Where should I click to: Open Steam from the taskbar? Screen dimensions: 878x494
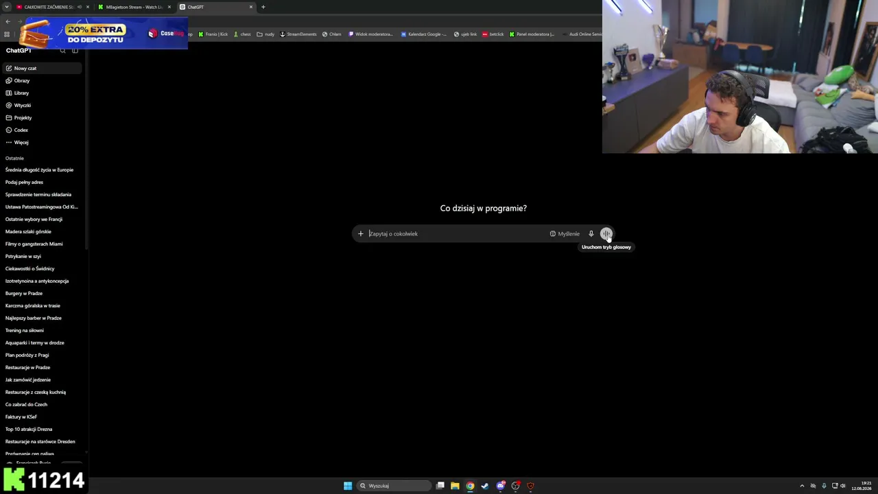(x=485, y=486)
